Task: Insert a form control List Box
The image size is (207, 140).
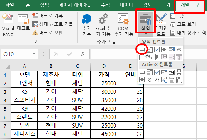Action: point(172,50)
